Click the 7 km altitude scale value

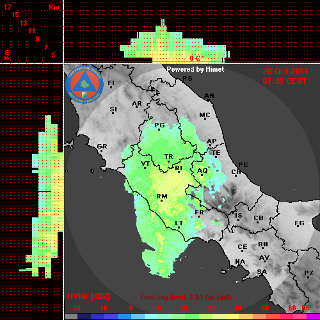click(x=45, y=47)
